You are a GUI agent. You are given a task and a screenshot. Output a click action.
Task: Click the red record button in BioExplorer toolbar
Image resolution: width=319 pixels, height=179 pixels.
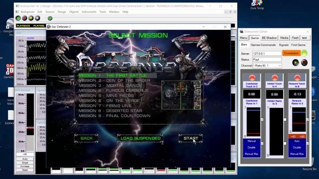point(24,18)
